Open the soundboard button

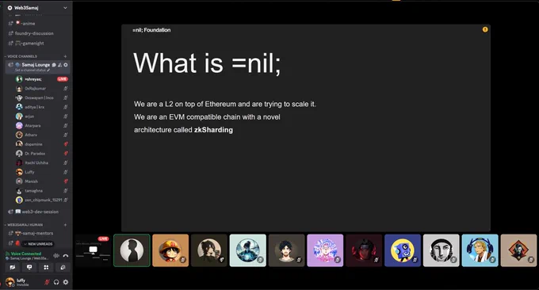[x=63, y=267]
